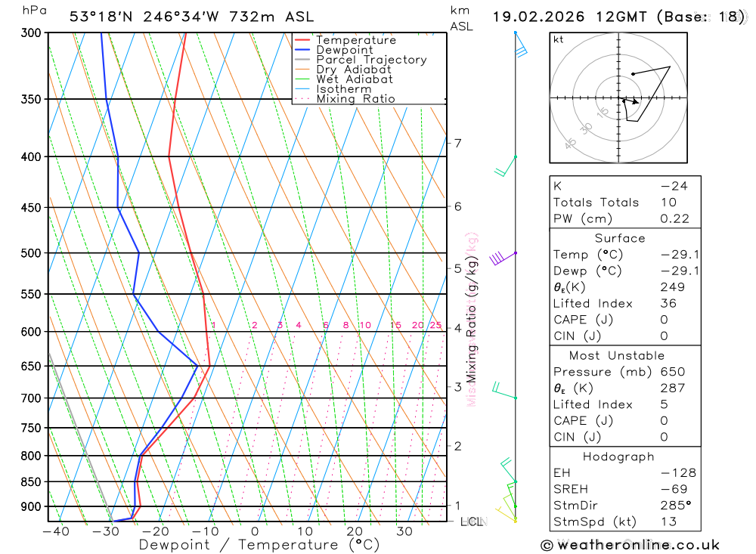Click the 850 hPa pressure label
The image size is (756, 554).
(x=31, y=481)
